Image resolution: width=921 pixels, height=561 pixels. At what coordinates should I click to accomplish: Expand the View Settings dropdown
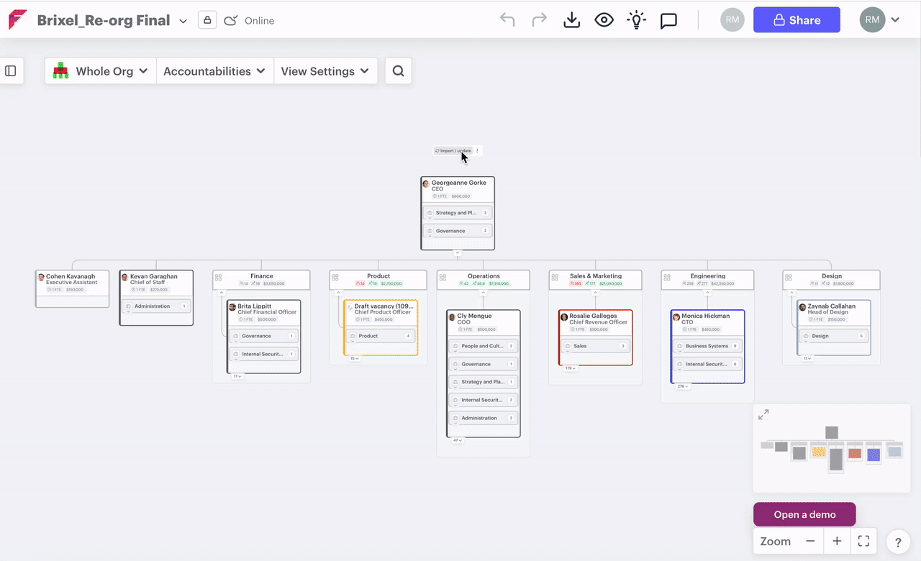(325, 71)
